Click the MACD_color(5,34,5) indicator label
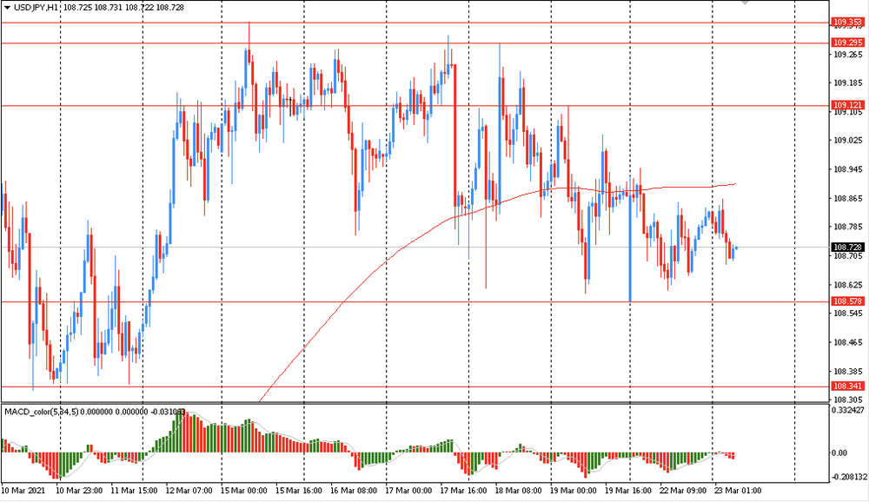 tap(42, 412)
